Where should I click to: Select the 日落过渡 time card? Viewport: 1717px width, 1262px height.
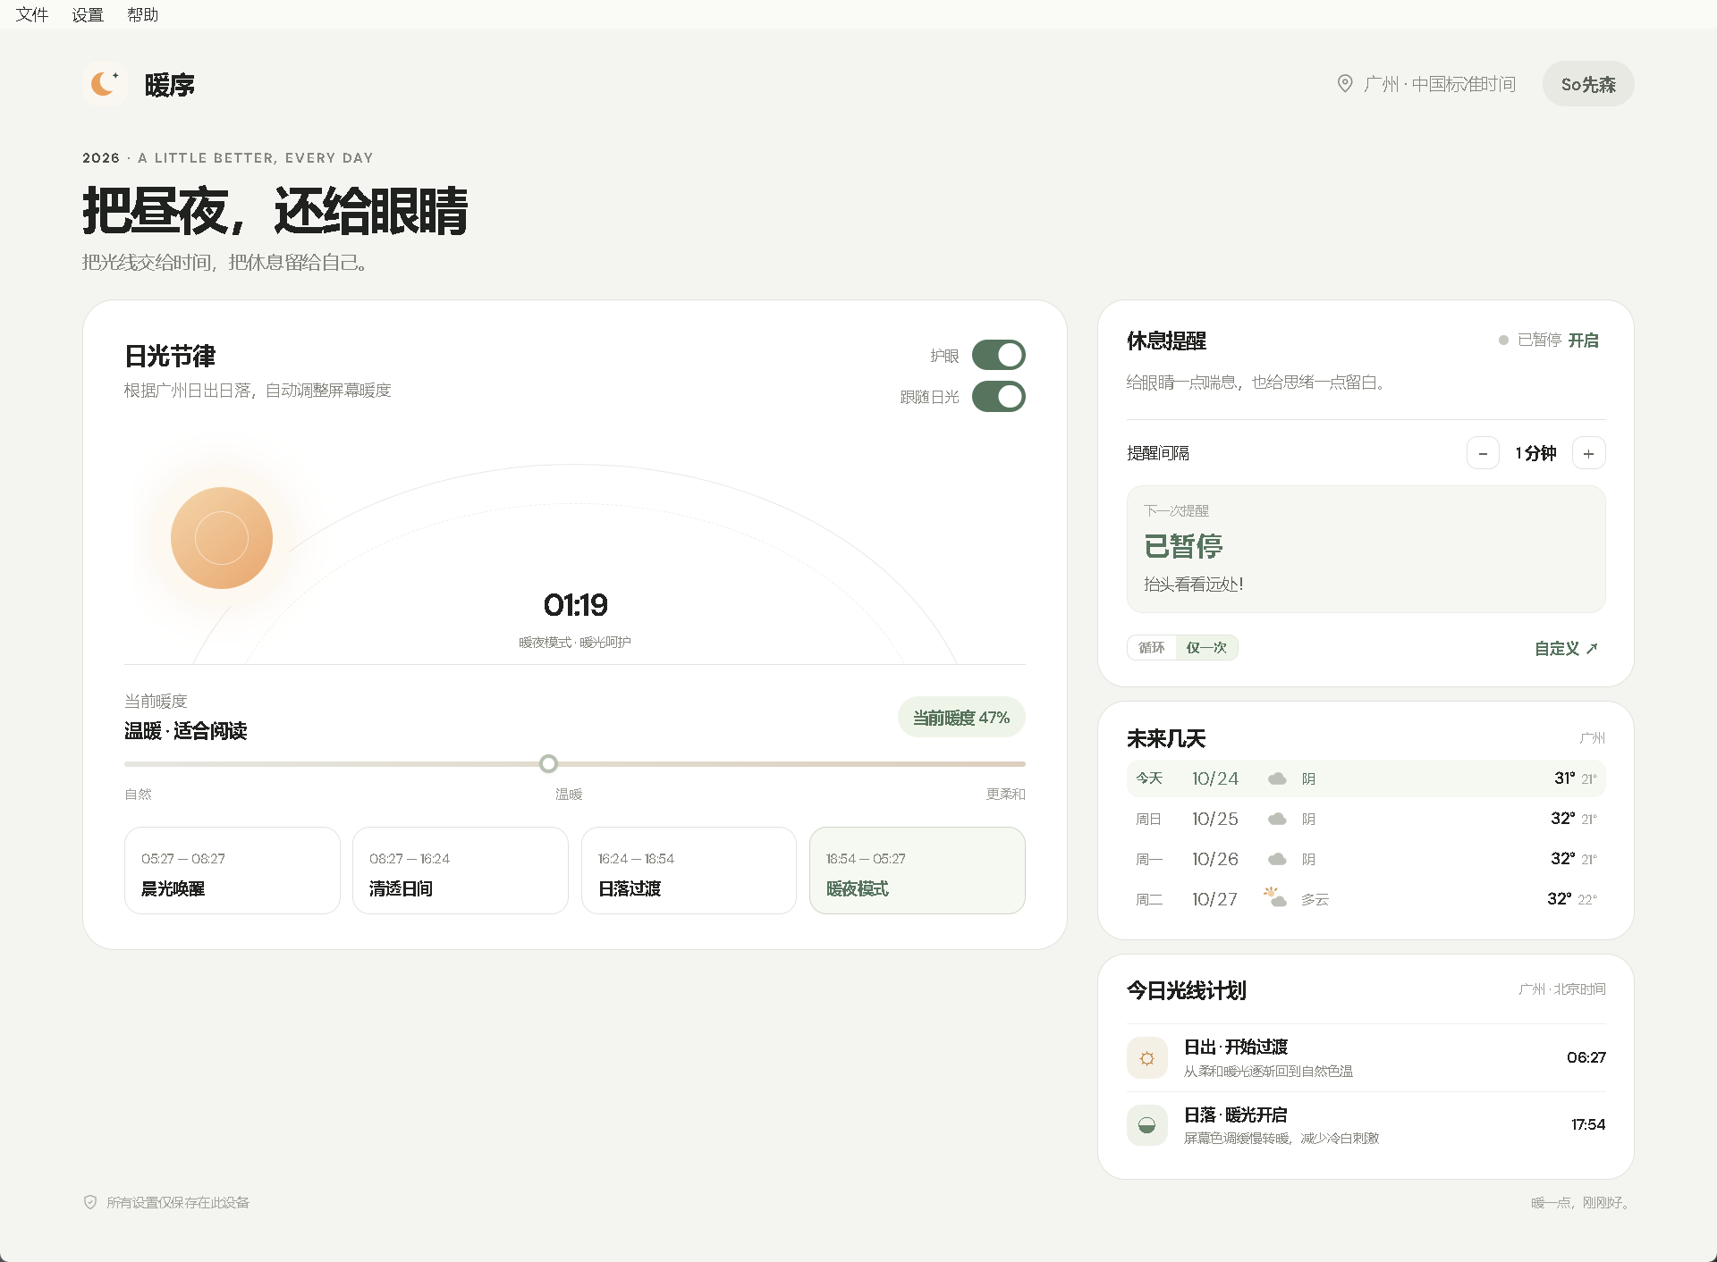[689, 871]
